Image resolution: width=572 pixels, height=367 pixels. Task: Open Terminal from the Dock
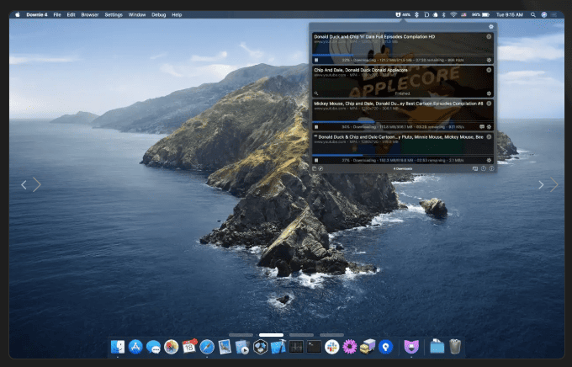click(x=314, y=347)
